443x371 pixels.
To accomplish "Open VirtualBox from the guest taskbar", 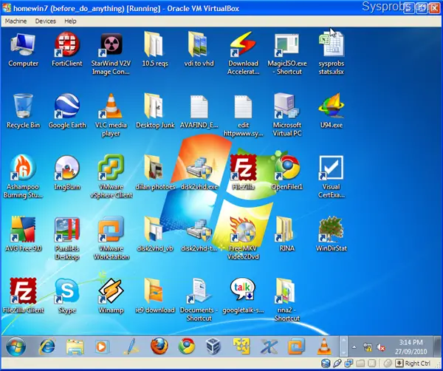I will tap(213, 347).
